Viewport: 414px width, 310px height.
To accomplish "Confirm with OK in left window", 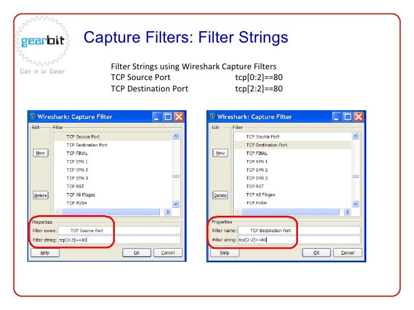I will (136, 253).
